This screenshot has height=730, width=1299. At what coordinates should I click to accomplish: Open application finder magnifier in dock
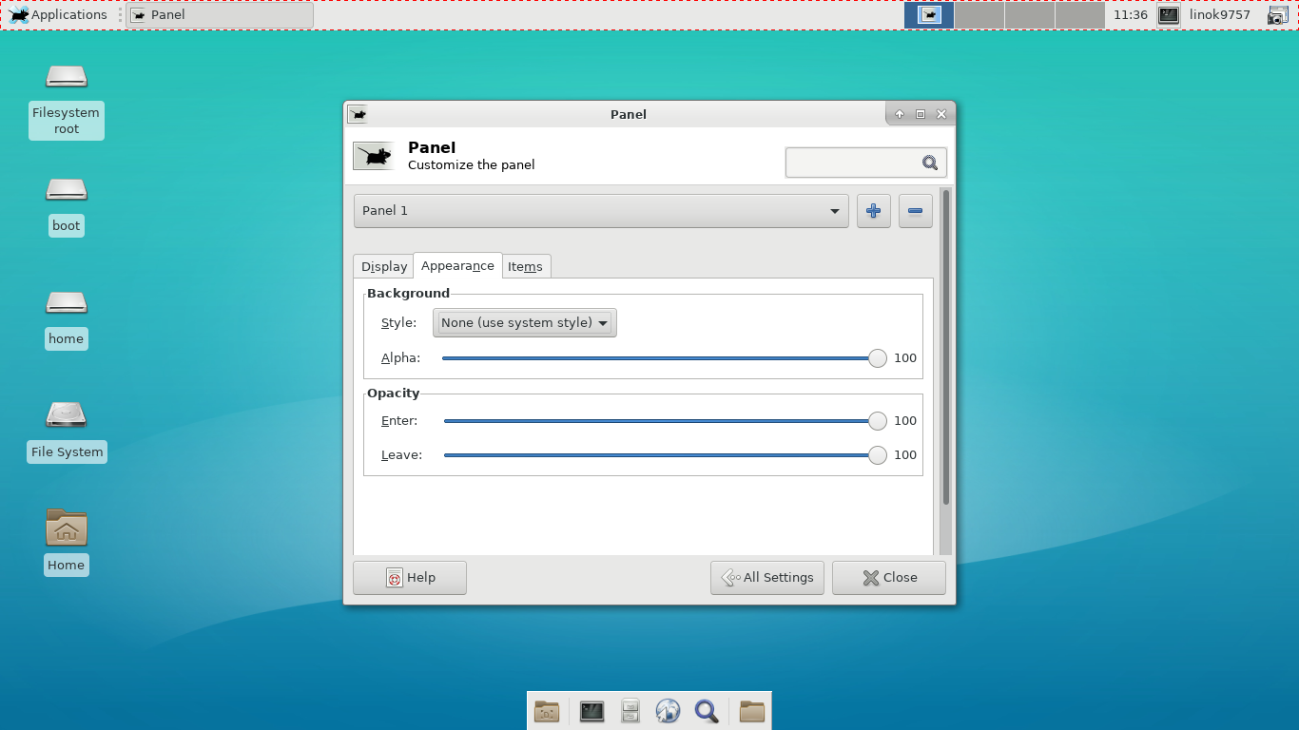coord(707,711)
